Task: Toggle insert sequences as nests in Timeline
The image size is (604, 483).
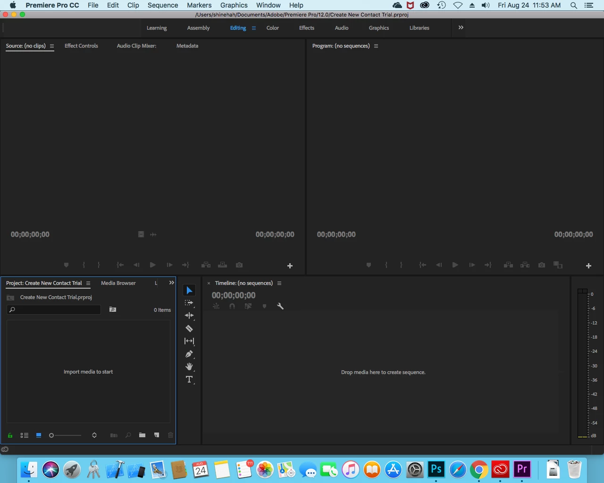Action: (x=216, y=306)
